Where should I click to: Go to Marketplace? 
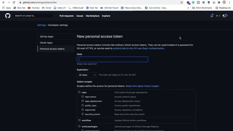pyautogui.click(x=92, y=16)
